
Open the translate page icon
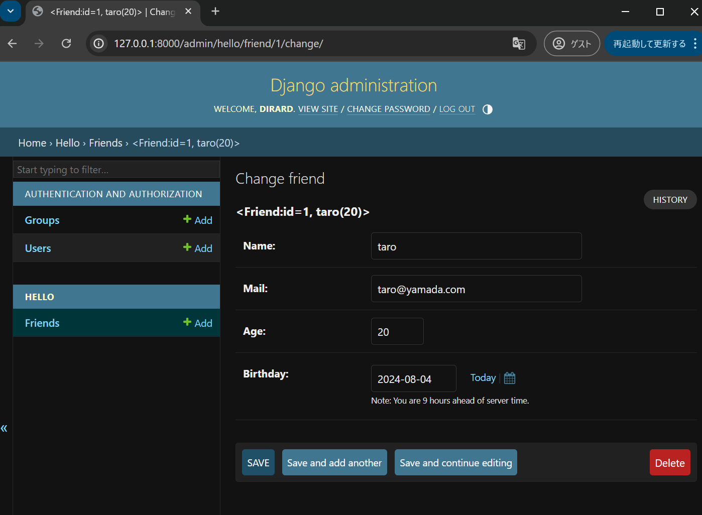coord(519,44)
